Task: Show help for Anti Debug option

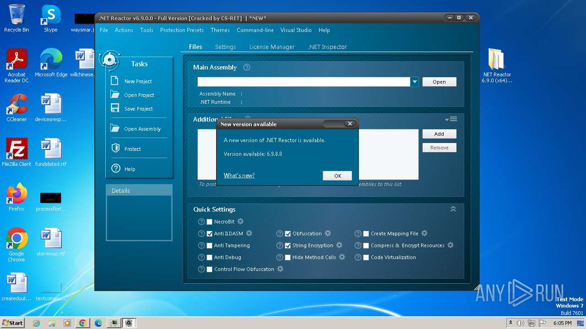Action: [x=201, y=257]
